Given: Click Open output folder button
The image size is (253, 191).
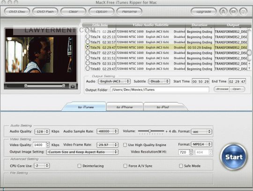Looking at the screenshot, I should click(237, 89).
